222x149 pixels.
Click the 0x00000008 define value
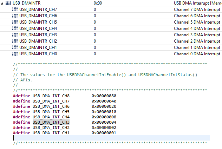pyautogui.click(x=104, y=117)
